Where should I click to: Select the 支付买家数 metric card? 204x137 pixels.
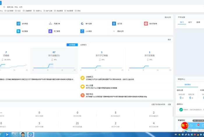click(149, 61)
